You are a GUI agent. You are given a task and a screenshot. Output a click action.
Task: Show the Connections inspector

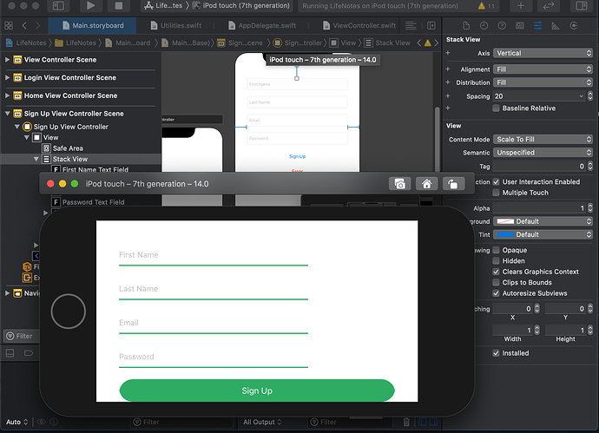point(574,25)
